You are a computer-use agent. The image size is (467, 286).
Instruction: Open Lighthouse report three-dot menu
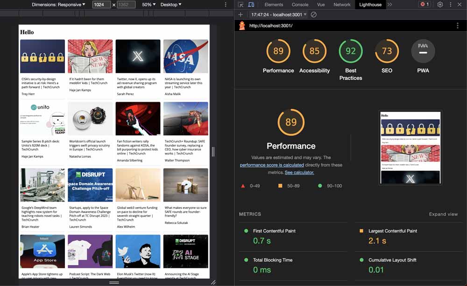tap(458, 26)
